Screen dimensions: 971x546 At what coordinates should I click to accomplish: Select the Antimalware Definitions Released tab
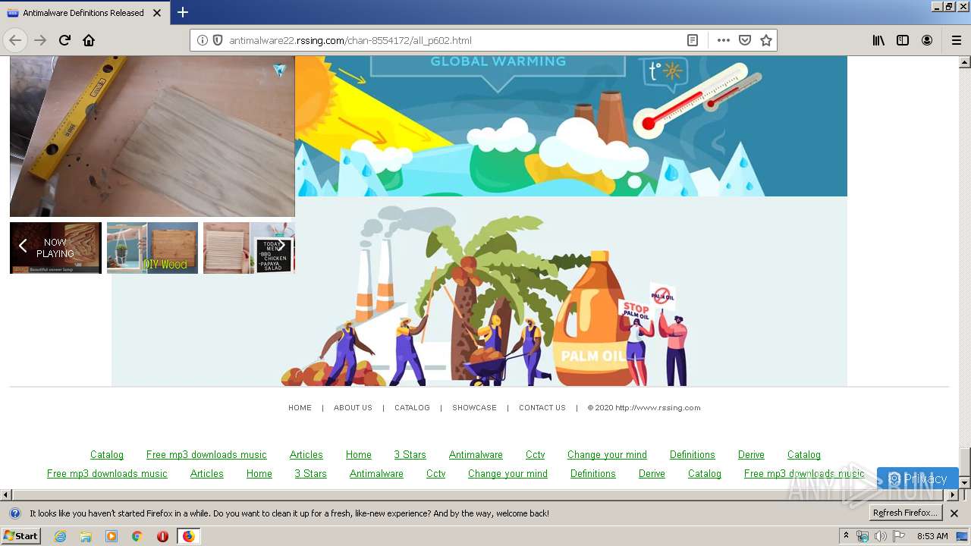point(85,13)
